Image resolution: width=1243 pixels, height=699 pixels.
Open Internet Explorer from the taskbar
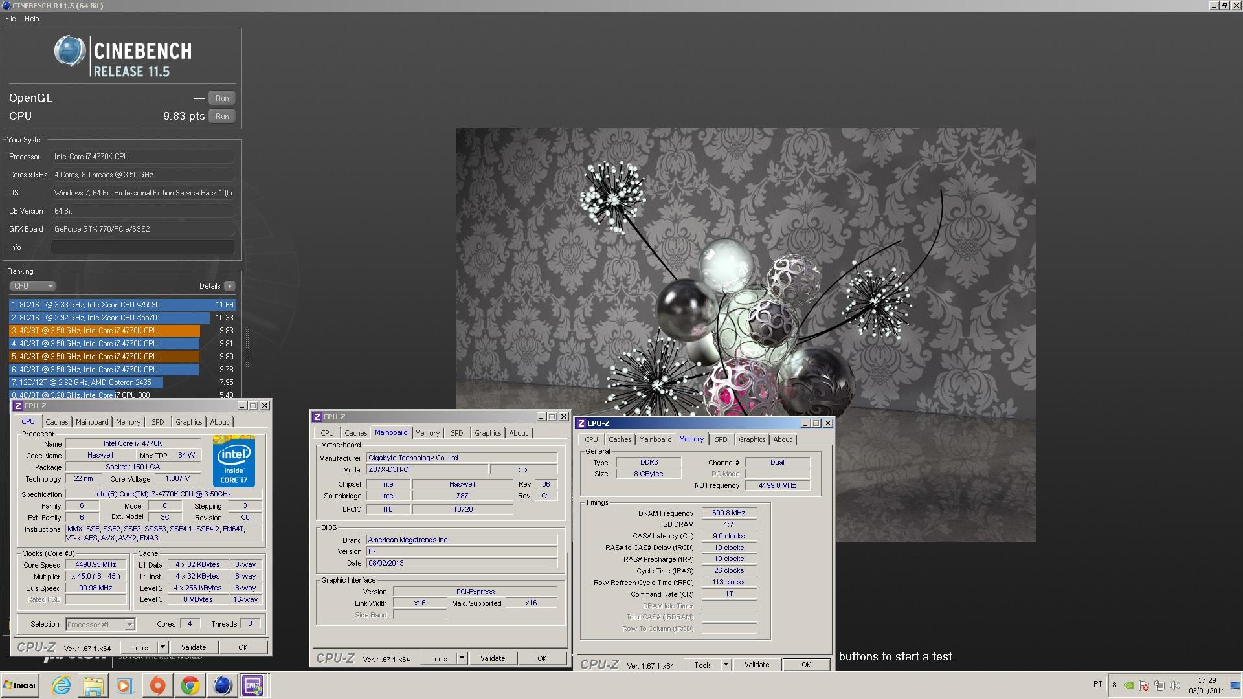[62, 685]
